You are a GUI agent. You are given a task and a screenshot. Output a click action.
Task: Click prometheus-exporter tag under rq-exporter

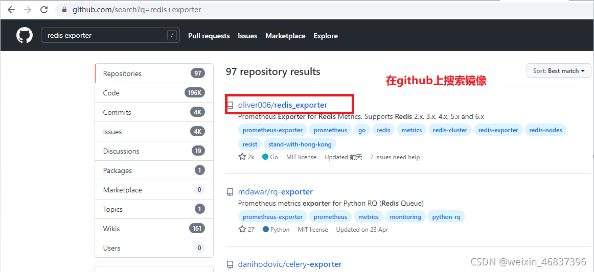273,217
